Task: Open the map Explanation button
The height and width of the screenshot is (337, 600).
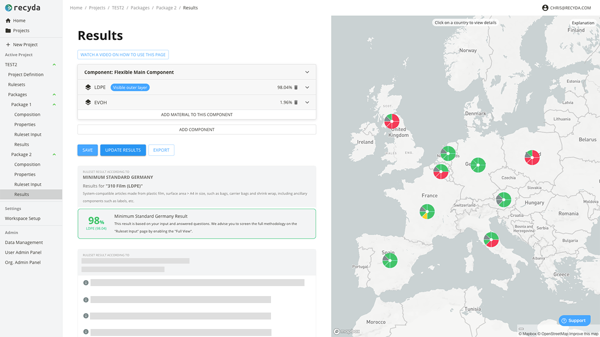Action: tap(583, 23)
